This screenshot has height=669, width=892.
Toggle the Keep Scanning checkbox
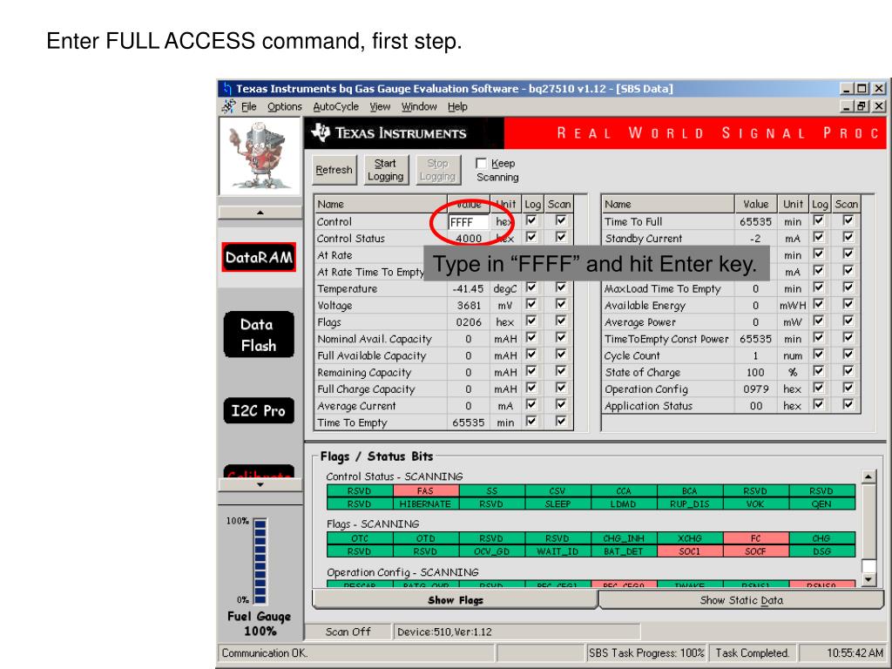481,163
